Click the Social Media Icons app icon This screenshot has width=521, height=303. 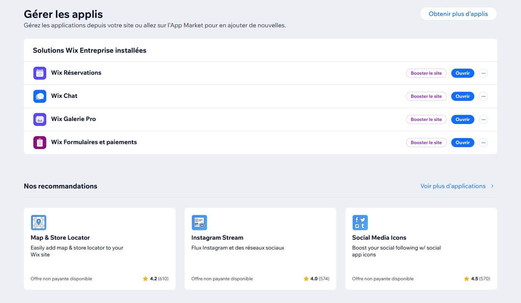pyautogui.click(x=360, y=223)
